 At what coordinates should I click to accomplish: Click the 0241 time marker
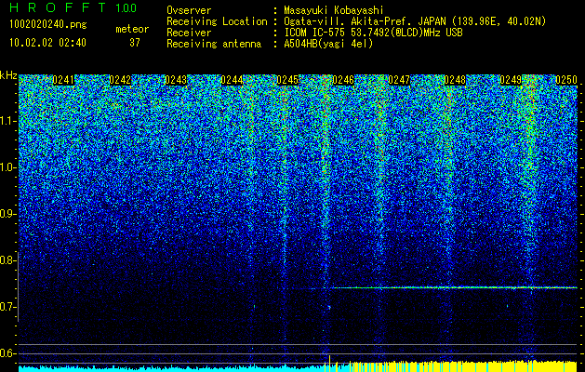point(63,80)
